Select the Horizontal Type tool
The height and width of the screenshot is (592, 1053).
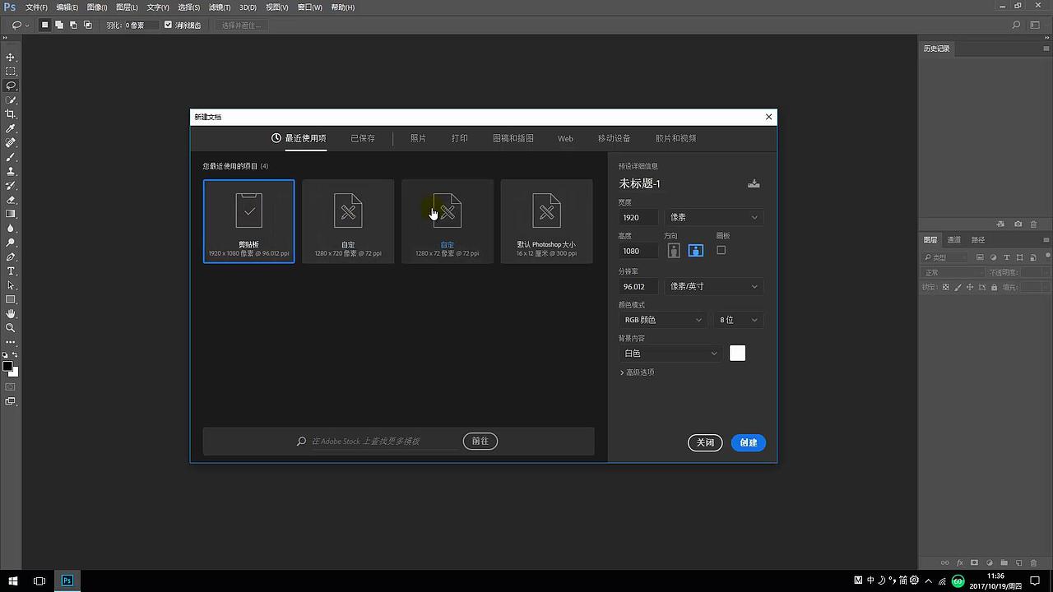coord(11,271)
